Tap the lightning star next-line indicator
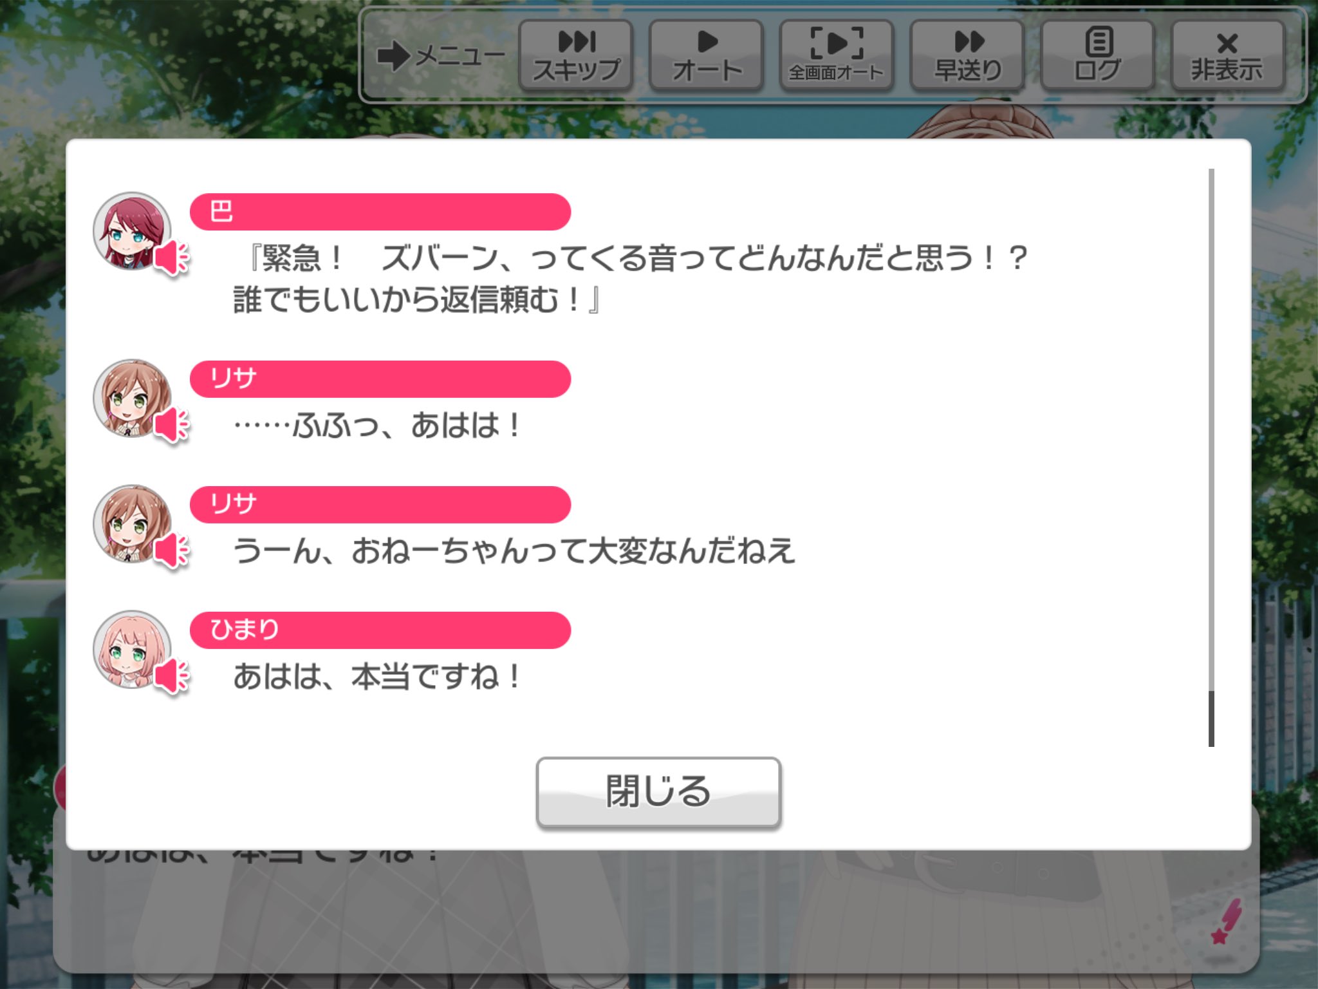Viewport: 1318px width, 989px height. (1227, 922)
